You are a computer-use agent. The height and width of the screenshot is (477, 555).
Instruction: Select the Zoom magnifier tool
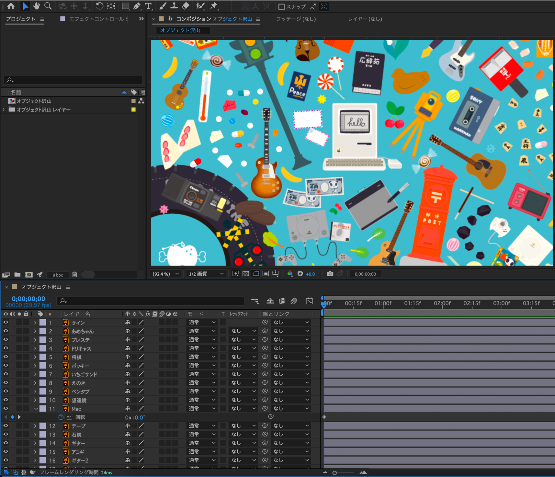click(x=48, y=6)
